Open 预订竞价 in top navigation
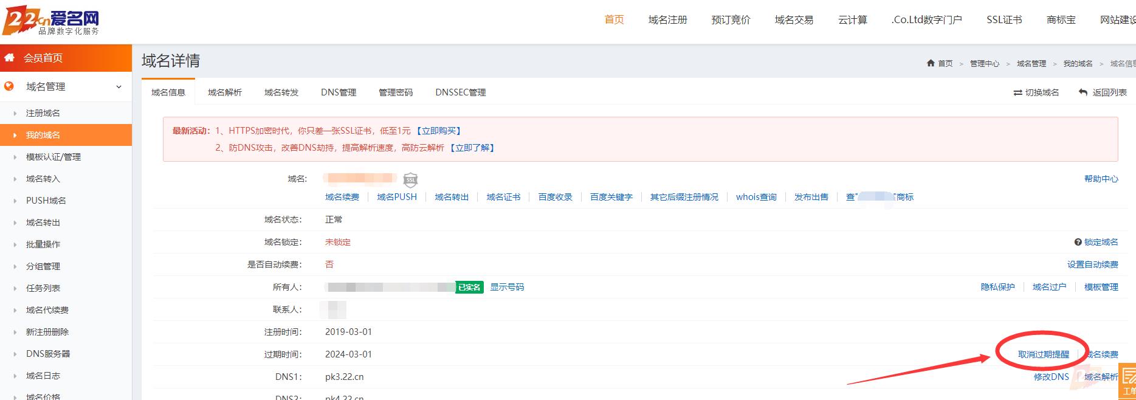Screen dimensions: 1136x400 [x=731, y=19]
